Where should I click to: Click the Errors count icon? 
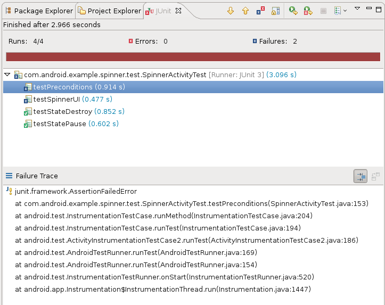[130, 41]
